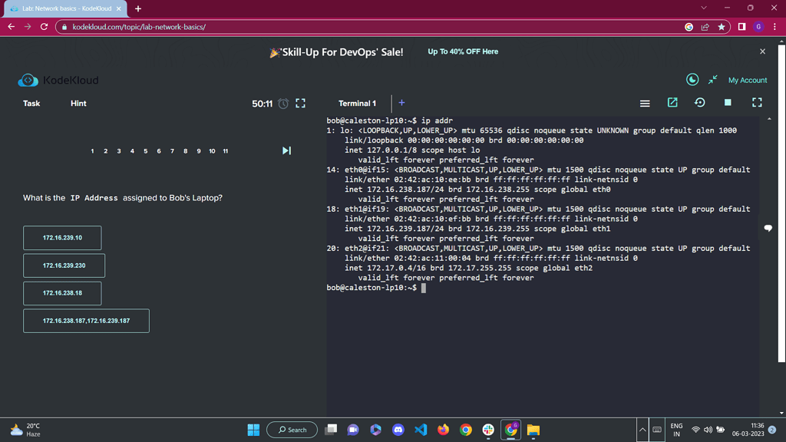Click the timer clock icon
Viewport: 786px width, 442px height.
[283, 104]
